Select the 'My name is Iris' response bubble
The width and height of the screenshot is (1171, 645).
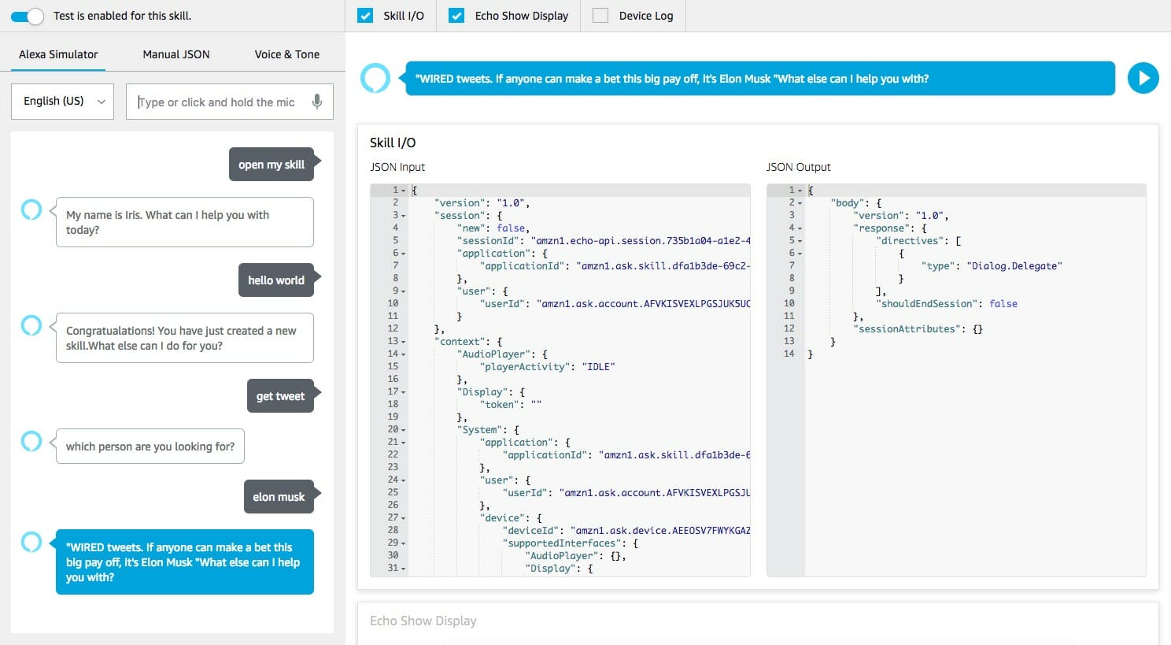coord(185,222)
